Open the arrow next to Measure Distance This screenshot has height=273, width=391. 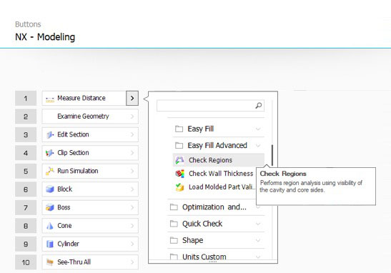point(132,98)
